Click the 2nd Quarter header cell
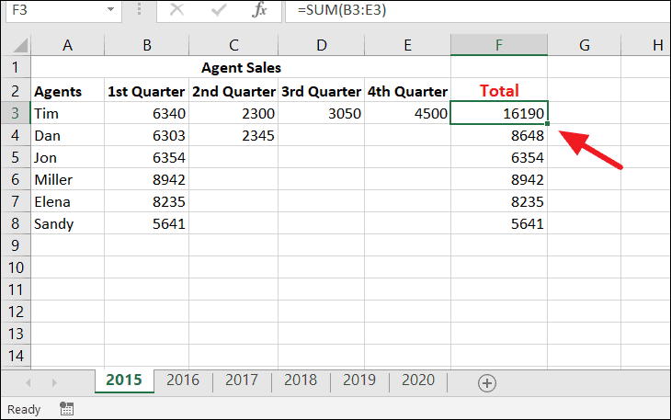 coord(233,91)
